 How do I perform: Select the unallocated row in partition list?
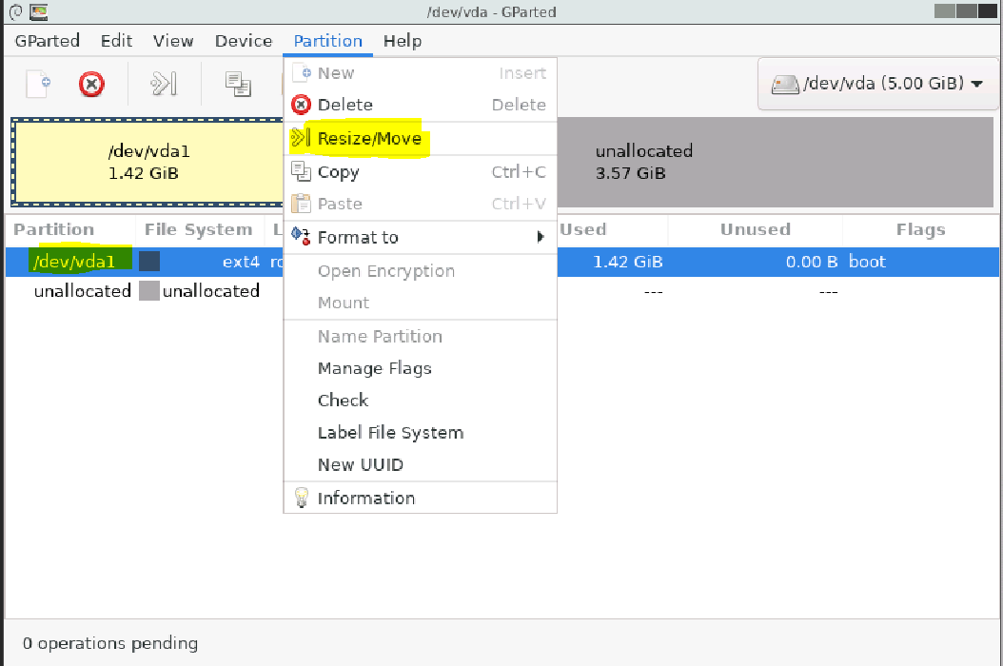(502, 291)
